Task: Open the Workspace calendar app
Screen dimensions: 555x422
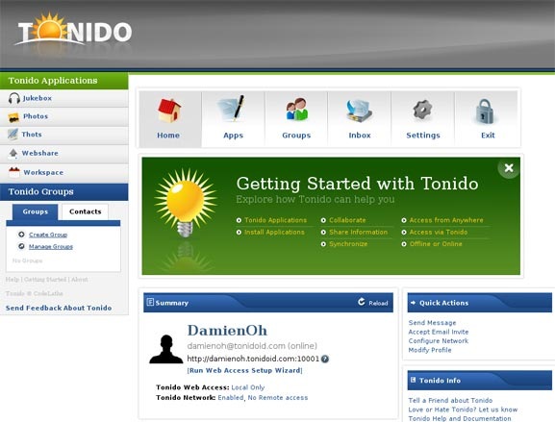Action: [64, 173]
